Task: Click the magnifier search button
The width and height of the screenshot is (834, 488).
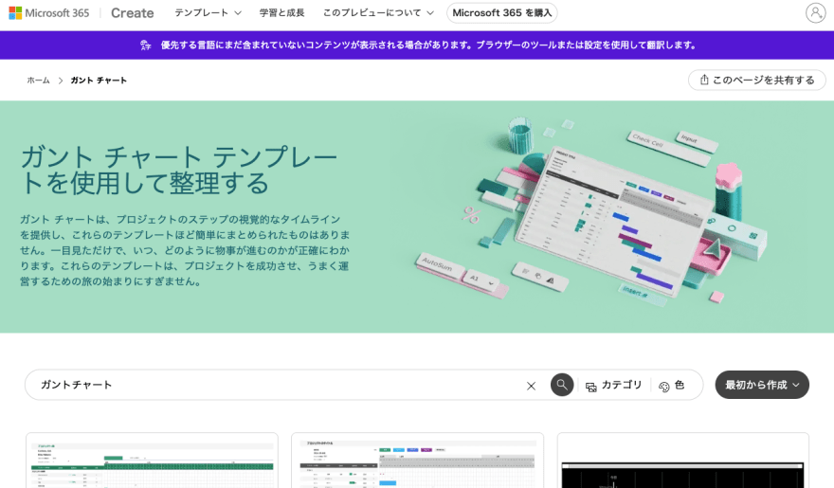Action: coord(562,385)
